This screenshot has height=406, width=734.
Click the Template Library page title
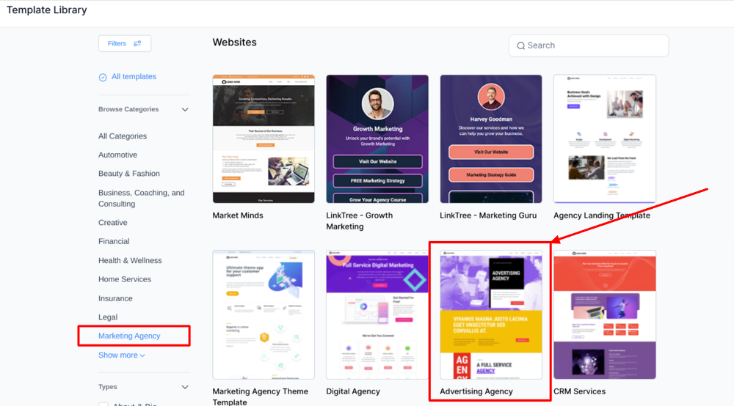(47, 10)
